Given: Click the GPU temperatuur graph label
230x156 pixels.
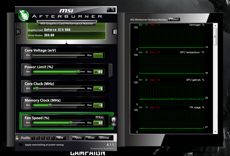Looking at the screenshot, I should [192, 52].
